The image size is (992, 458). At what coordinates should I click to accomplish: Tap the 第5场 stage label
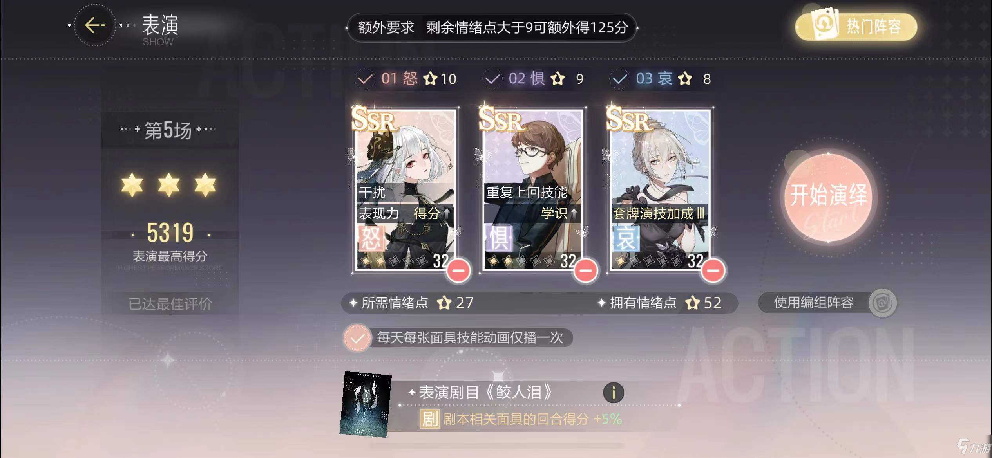(x=168, y=130)
